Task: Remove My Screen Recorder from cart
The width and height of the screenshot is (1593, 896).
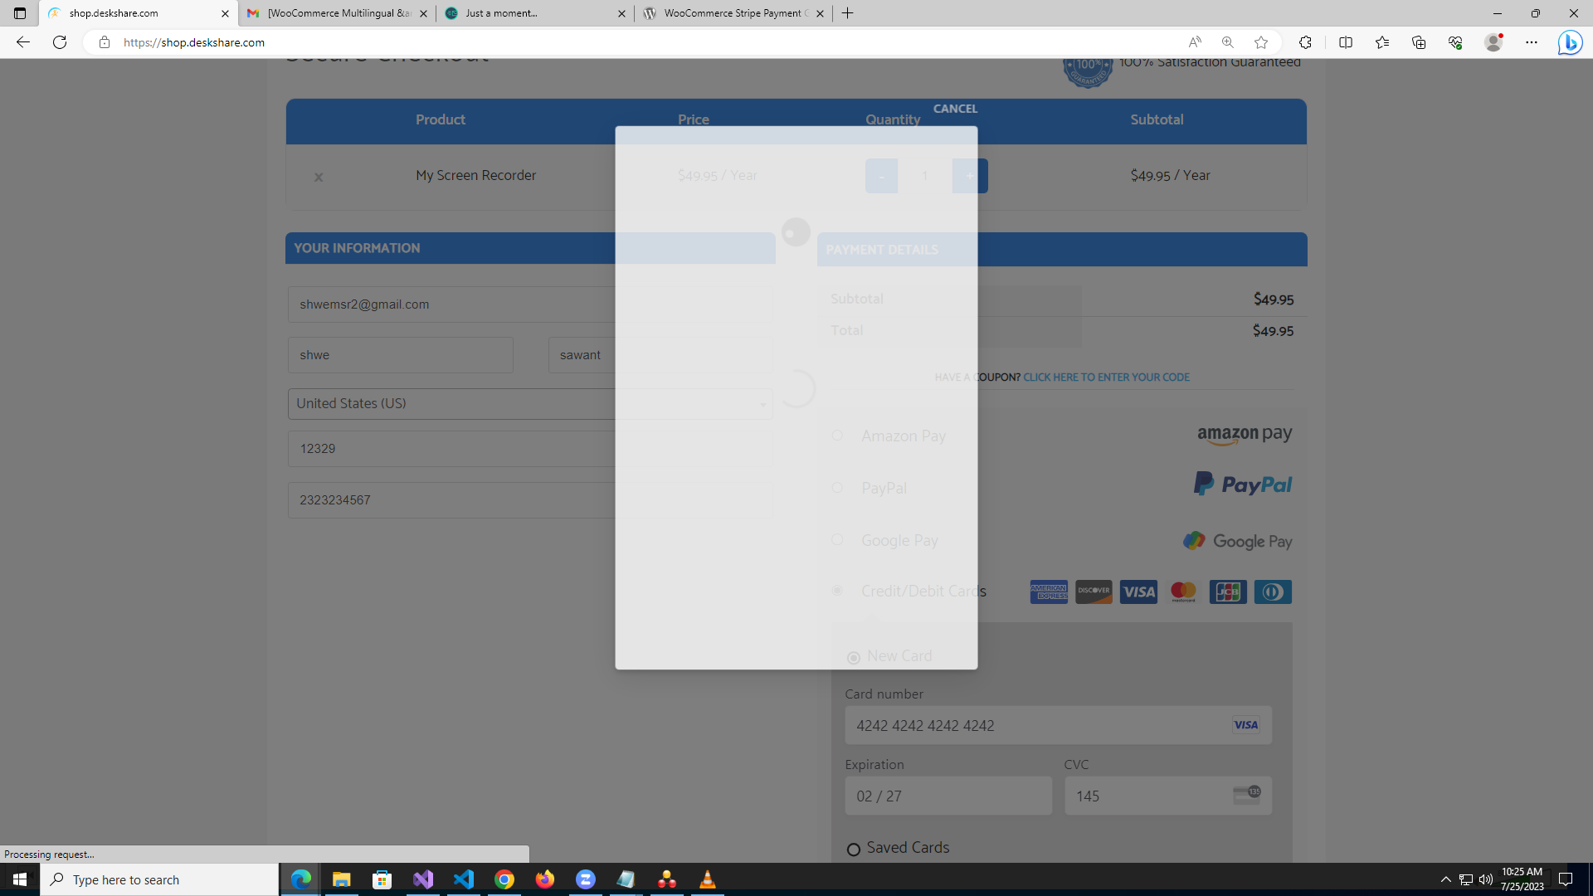Action: click(x=319, y=178)
